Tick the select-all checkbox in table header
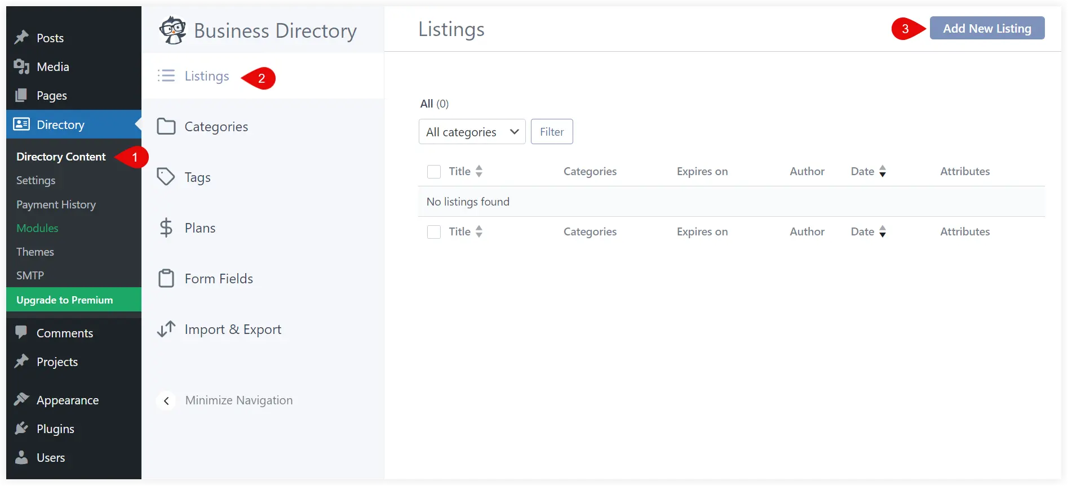 434,171
